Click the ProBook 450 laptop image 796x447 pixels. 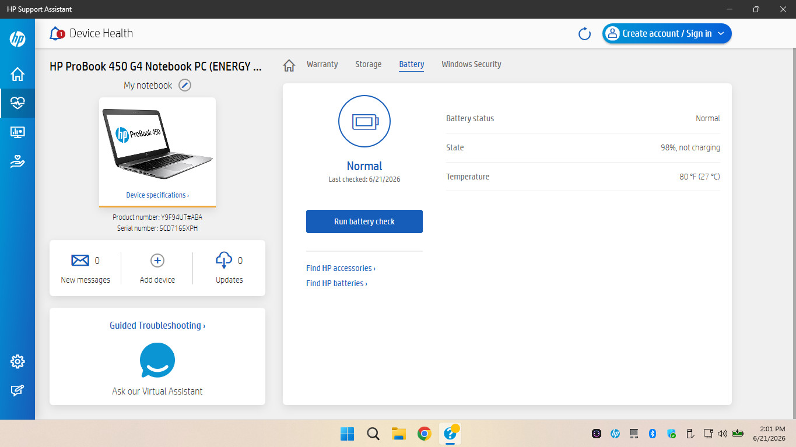point(157,143)
